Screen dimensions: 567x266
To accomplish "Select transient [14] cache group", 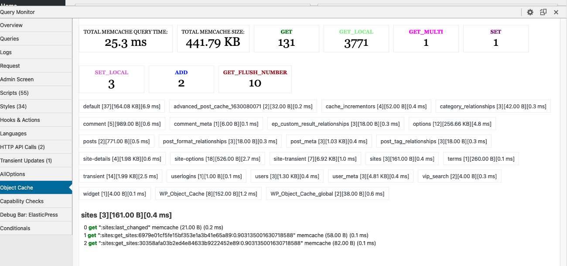I will pyautogui.click(x=121, y=176).
